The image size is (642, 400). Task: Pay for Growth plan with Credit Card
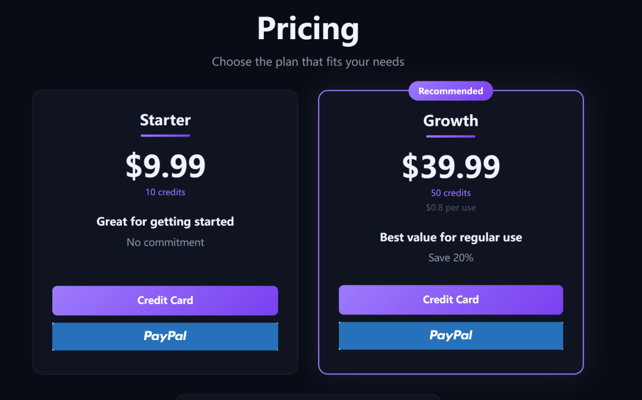(x=451, y=300)
